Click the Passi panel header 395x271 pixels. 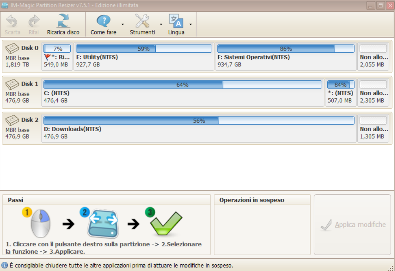[106, 200]
